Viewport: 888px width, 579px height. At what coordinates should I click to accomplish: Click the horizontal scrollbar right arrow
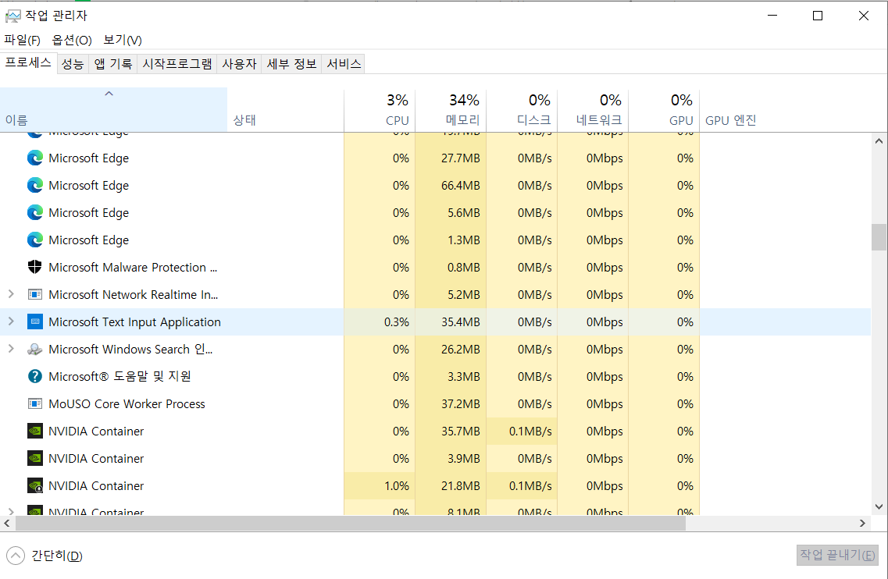point(862,524)
